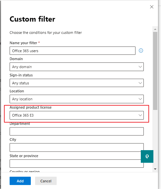Click the info icon beside filter name
Image resolution: width=161 pixels, height=189 pixels.
point(141,50)
